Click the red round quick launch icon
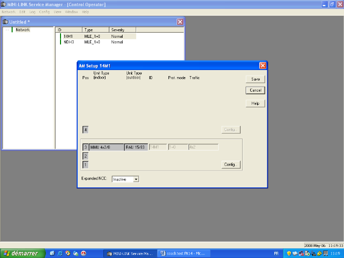This screenshot has height=258, width=344. point(84,253)
